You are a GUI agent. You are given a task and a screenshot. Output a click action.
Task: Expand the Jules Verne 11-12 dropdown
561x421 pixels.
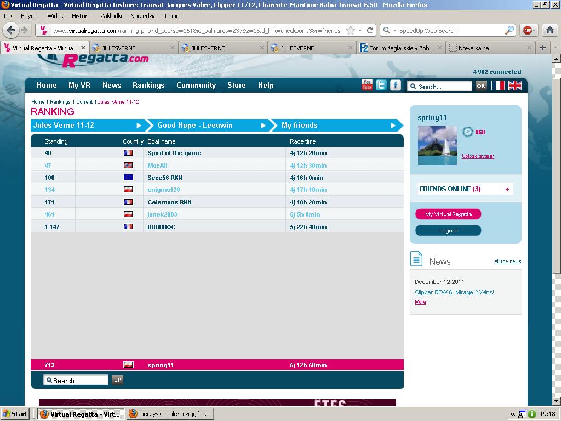pos(88,126)
